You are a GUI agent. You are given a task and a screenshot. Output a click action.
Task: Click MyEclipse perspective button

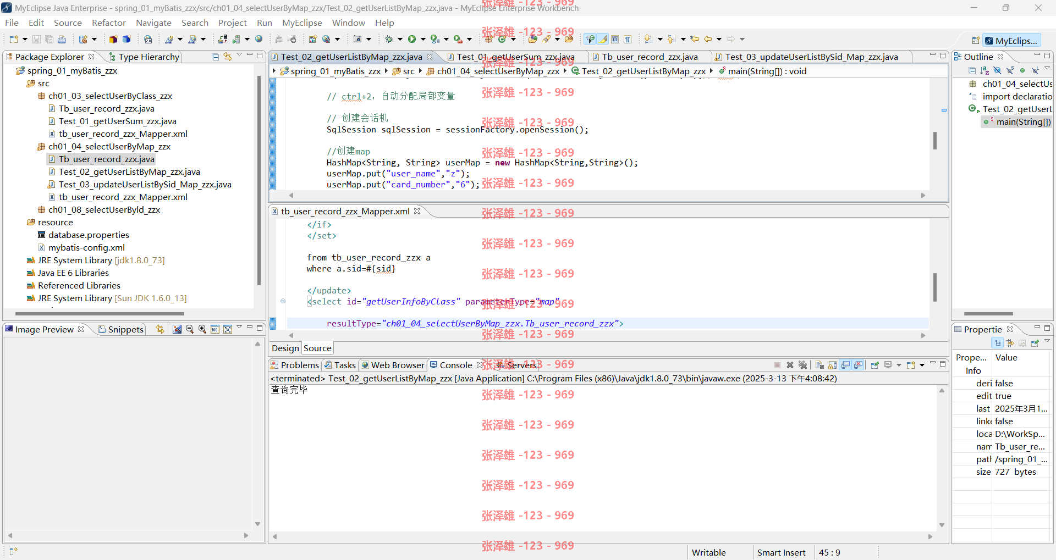(1011, 41)
